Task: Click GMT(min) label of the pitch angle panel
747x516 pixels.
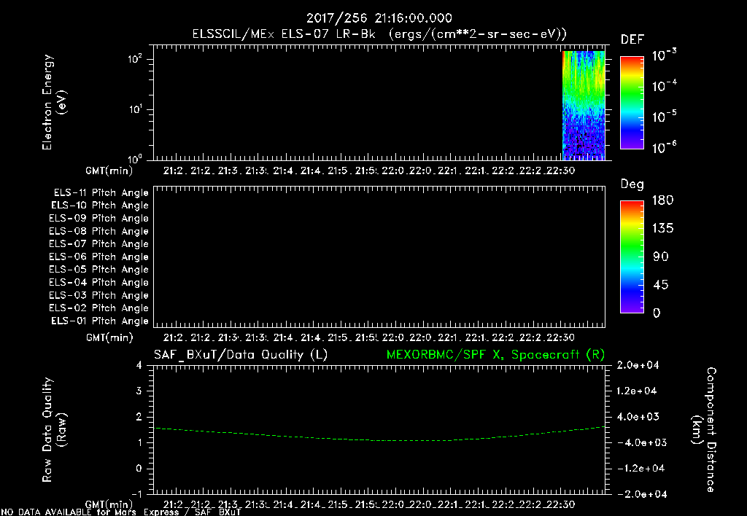Action: 109,338
